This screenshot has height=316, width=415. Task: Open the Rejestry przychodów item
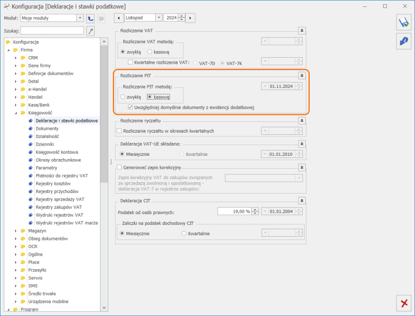click(x=57, y=191)
